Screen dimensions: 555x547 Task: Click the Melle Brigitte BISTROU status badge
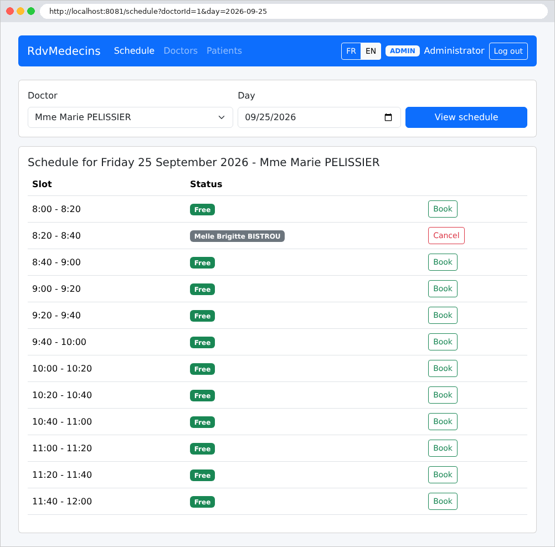237,236
